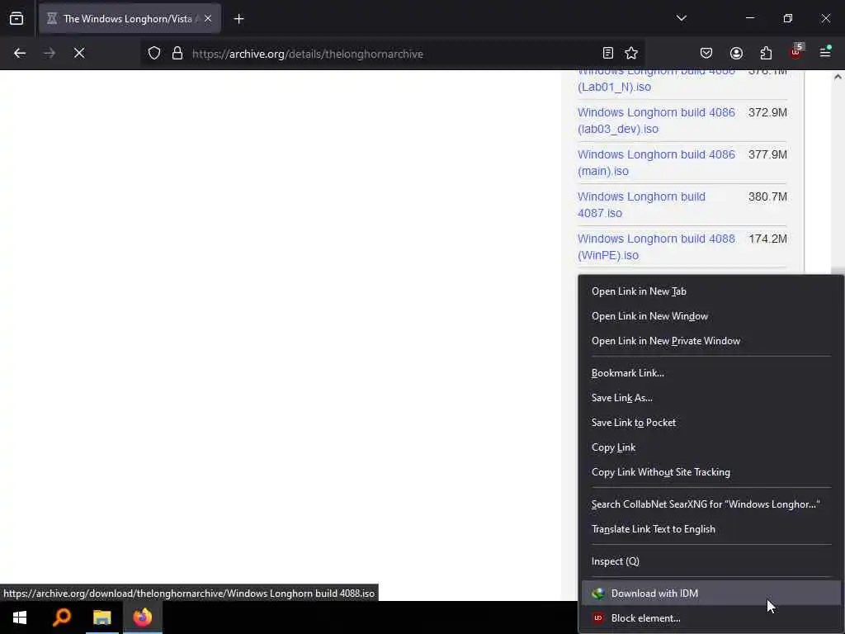The image size is (845, 634).
Task: Select Copy Link menu entry
Action: tap(711, 447)
